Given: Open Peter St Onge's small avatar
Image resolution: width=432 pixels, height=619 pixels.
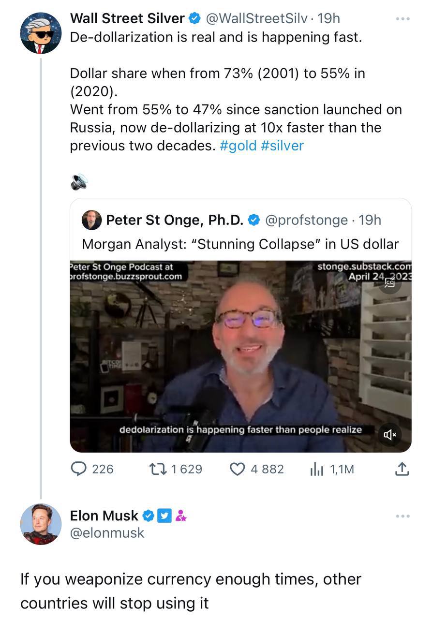Looking at the screenshot, I should pyautogui.click(x=92, y=220).
